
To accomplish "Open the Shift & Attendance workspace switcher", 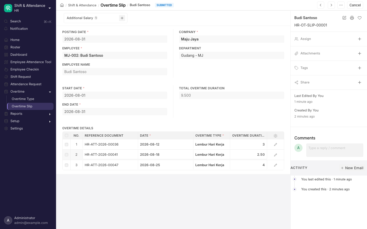I will [28, 8].
